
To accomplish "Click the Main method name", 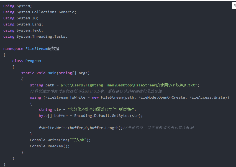I will click(52, 73).
